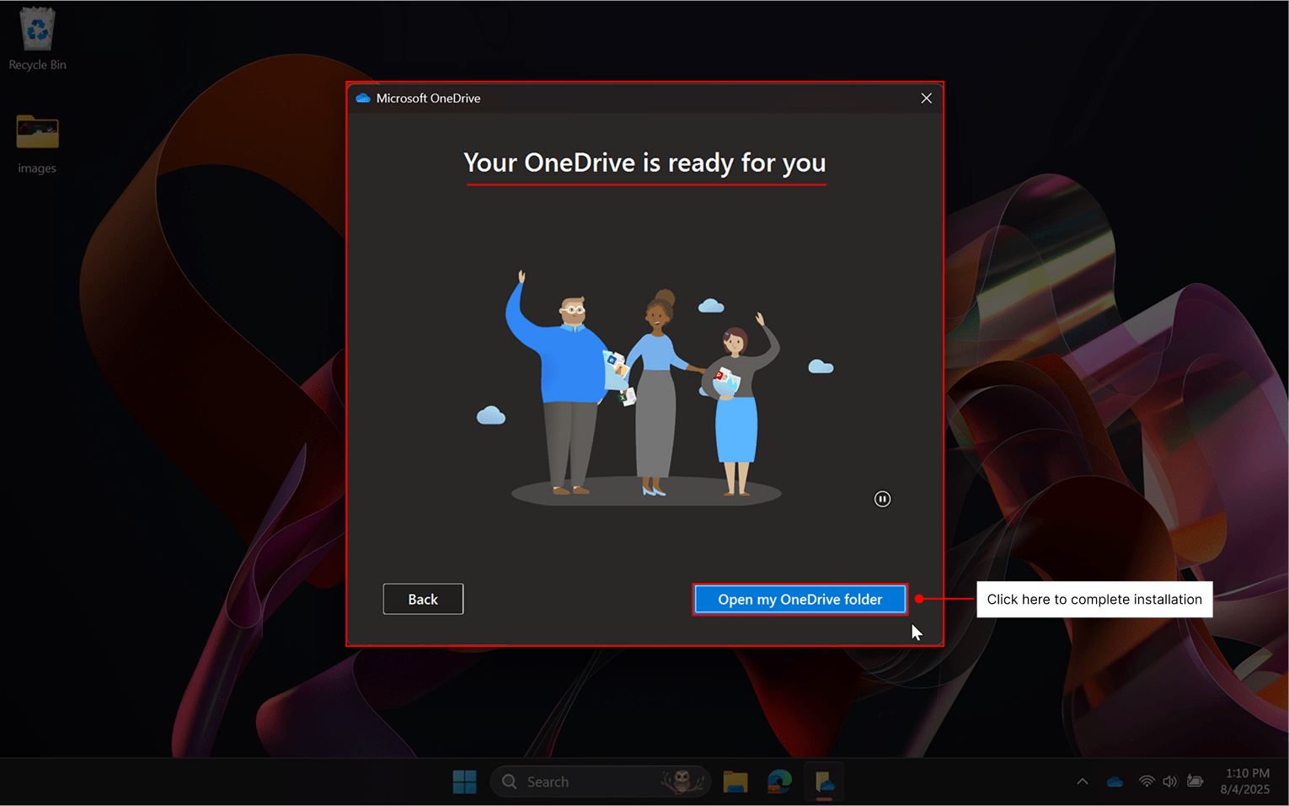Click the OneDrive setup taskbar app icon
The width and height of the screenshot is (1289, 806).
[824, 782]
